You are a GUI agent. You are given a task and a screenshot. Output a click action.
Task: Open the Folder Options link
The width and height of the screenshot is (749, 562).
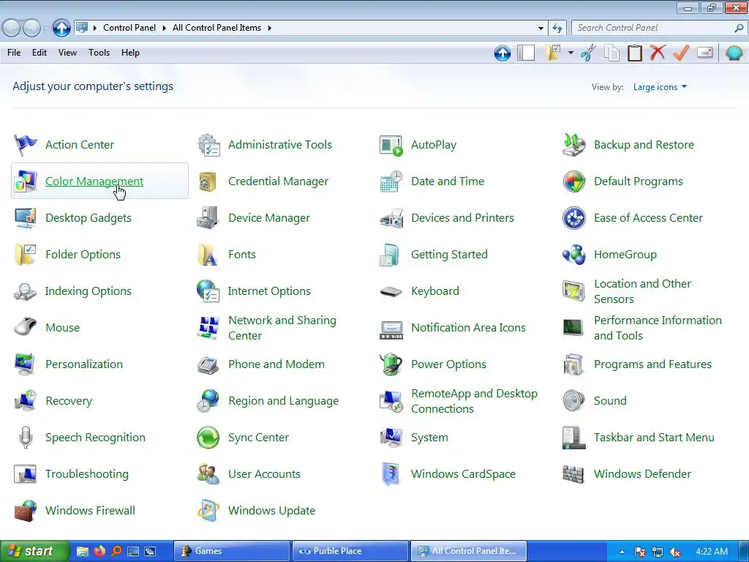pyautogui.click(x=83, y=255)
